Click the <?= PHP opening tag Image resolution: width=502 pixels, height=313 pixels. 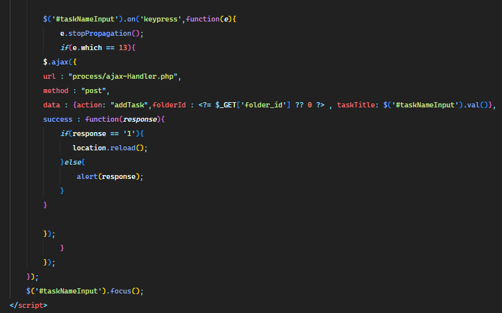pyautogui.click(x=205, y=105)
